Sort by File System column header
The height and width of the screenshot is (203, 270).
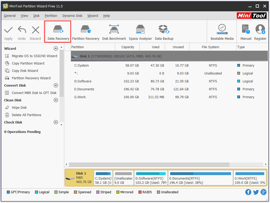(x=213, y=47)
